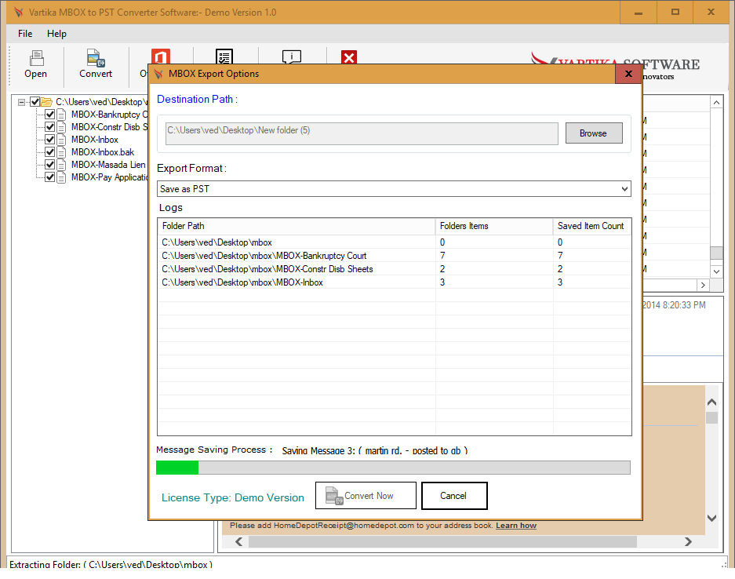Image resolution: width=735 pixels, height=579 pixels.
Task: Click the Vartika app icon in main title bar
Action: click(x=18, y=13)
